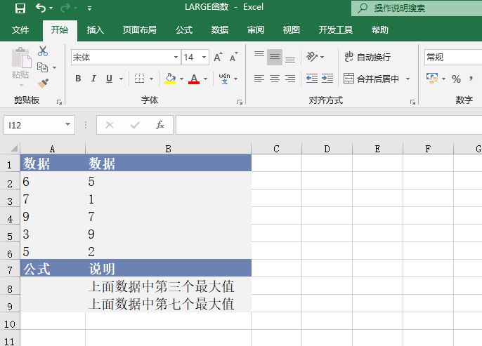Screen dimensions: 482x346
Task: Select the Format Painter brush
Action: click(43, 83)
